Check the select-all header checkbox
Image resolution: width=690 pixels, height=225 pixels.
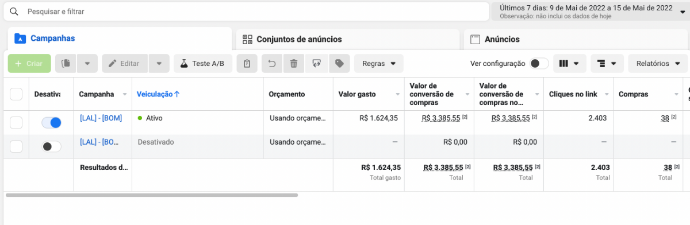tap(16, 94)
